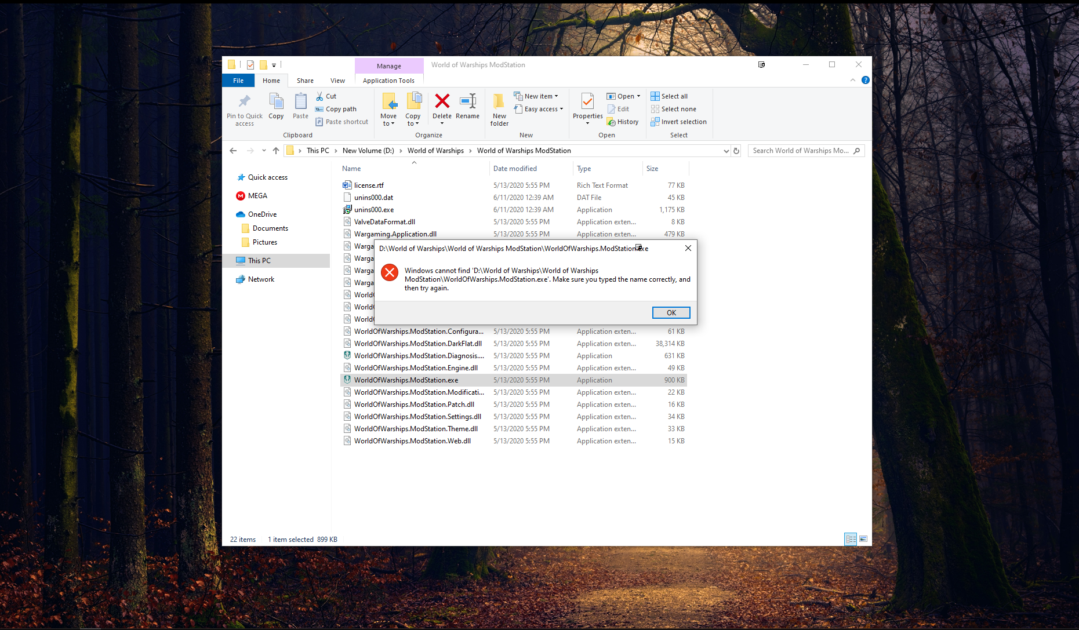
Task: Go back with the Back arrow
Action: 233,151
